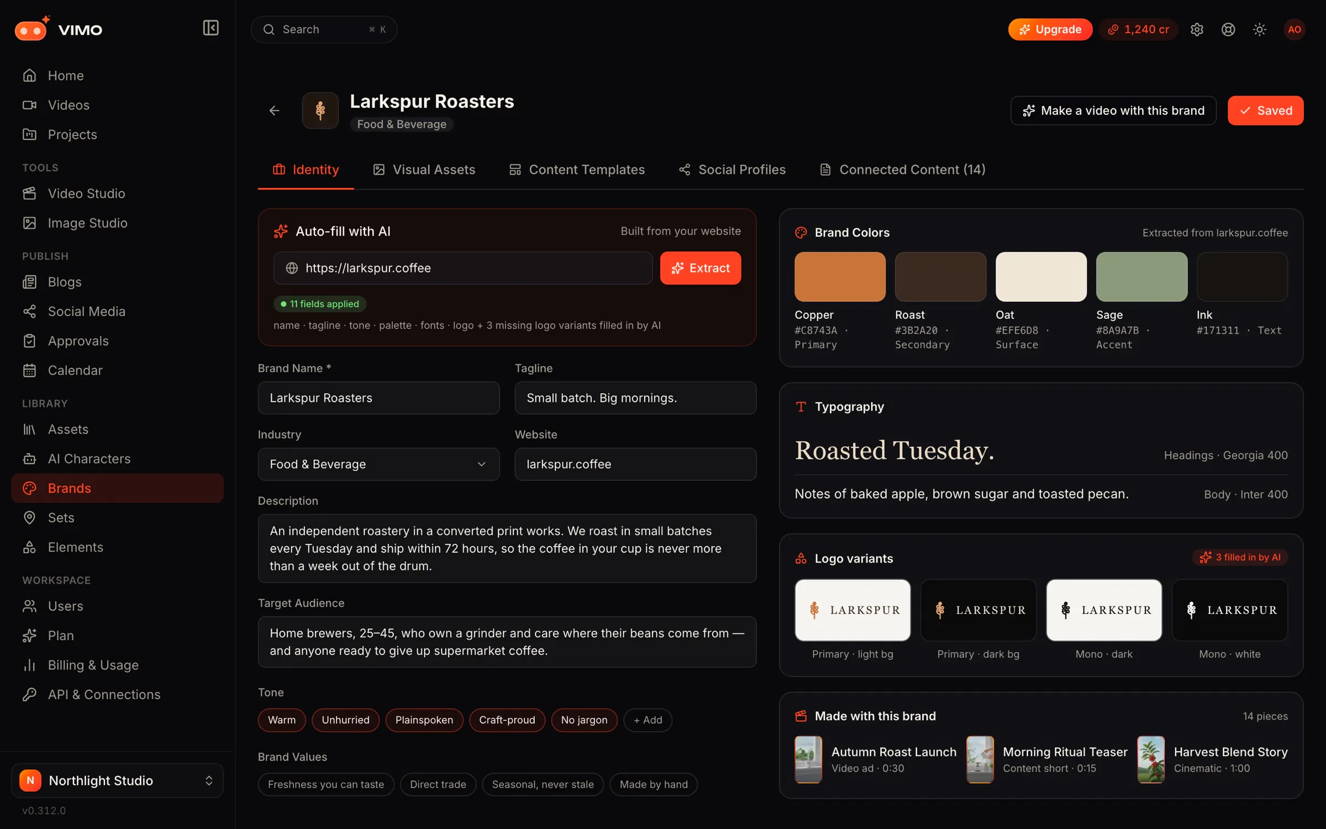Select the Roast color swatch
This screenshot has width=1326, height=829.
tap(940, 276)
